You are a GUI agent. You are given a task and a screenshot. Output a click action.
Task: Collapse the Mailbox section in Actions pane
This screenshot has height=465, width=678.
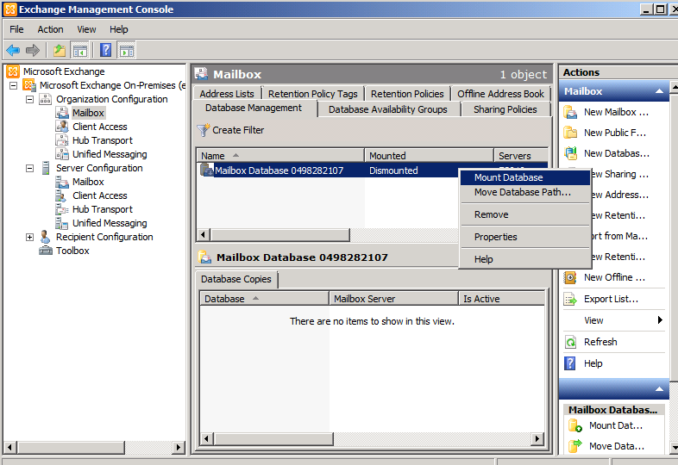click(659, 91)
